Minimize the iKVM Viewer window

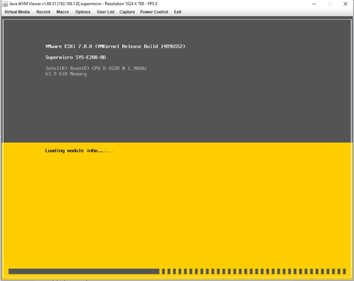click(314, 4)
